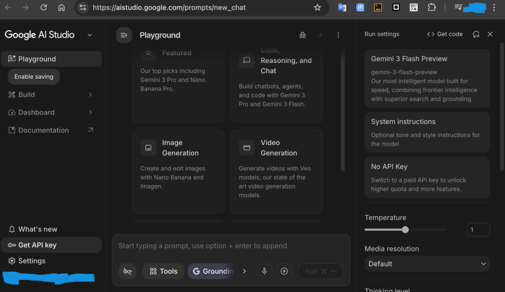Image resolution: width=505 pixels, height=292 pixels.
Task: Collapse the left navigation panel icon
Action: (124, 35)
